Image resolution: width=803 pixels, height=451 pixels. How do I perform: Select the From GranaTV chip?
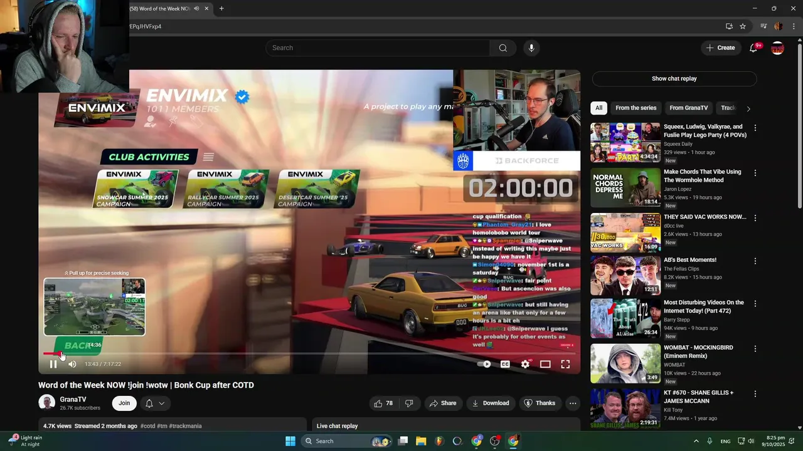click(688, 108)
